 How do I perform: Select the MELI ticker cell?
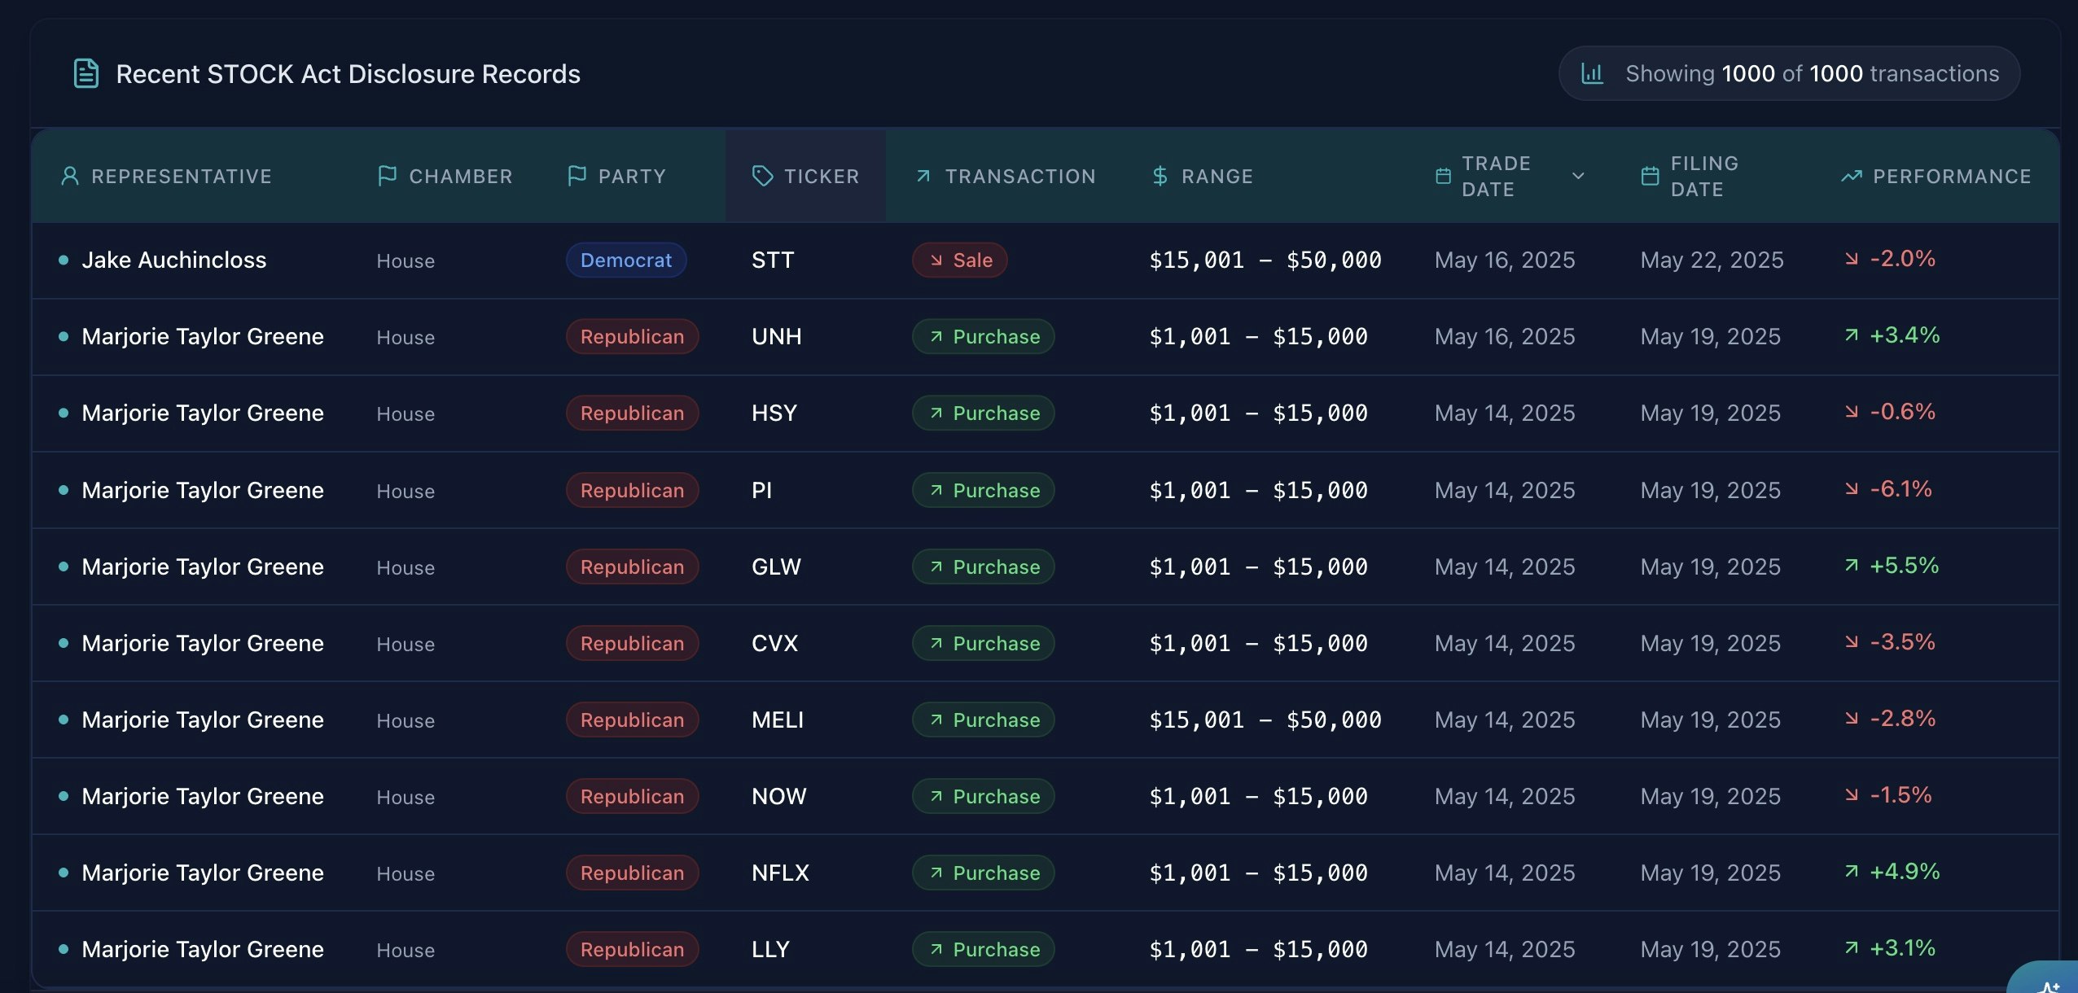[x=778, y=720]
